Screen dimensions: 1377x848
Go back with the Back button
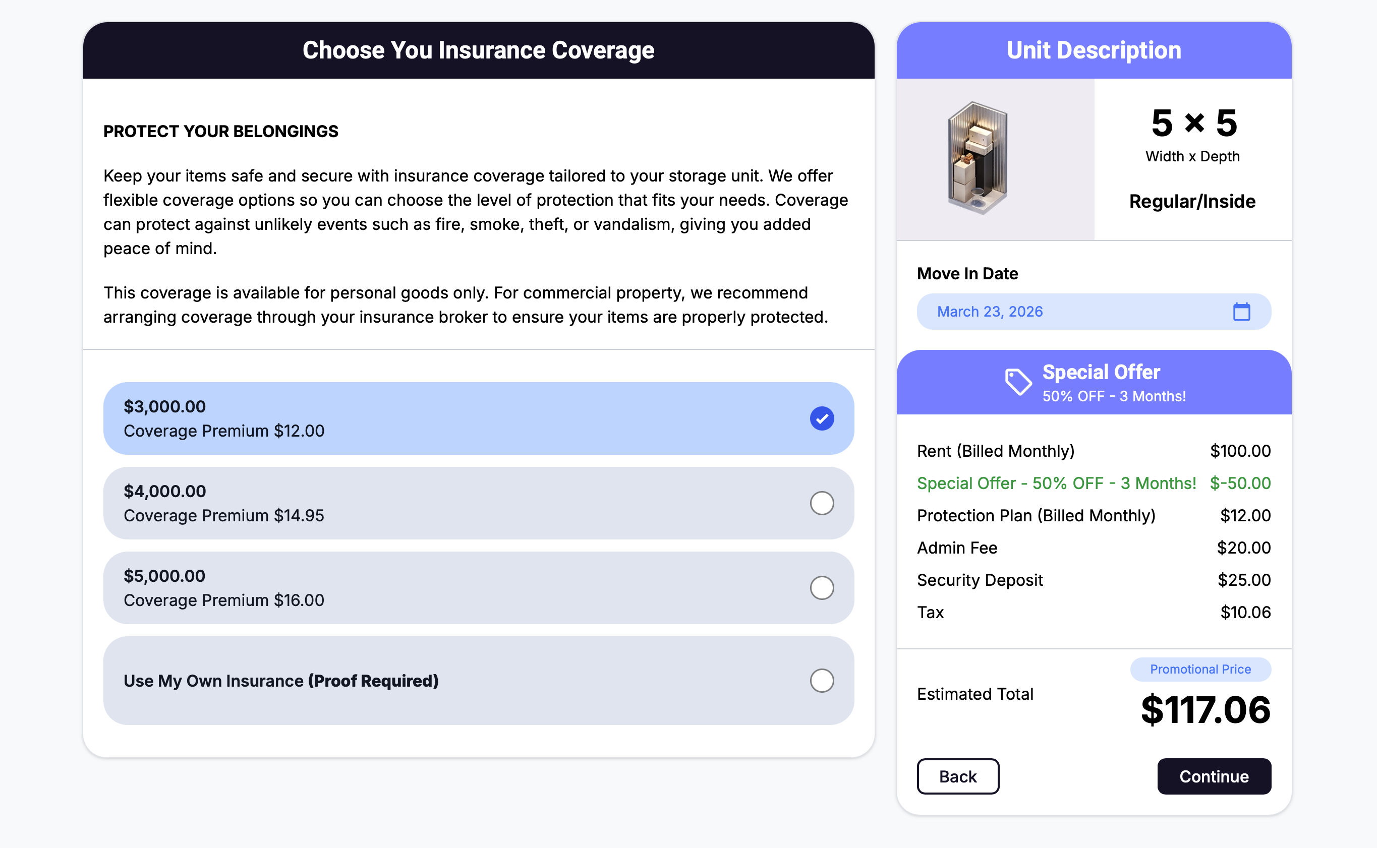click(x=958, y=776)
